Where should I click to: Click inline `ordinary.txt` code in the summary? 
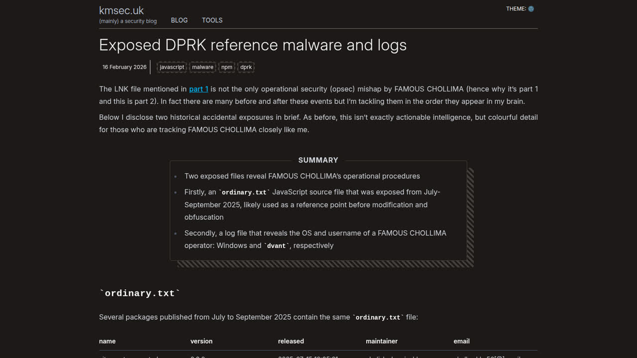[244, 192]
